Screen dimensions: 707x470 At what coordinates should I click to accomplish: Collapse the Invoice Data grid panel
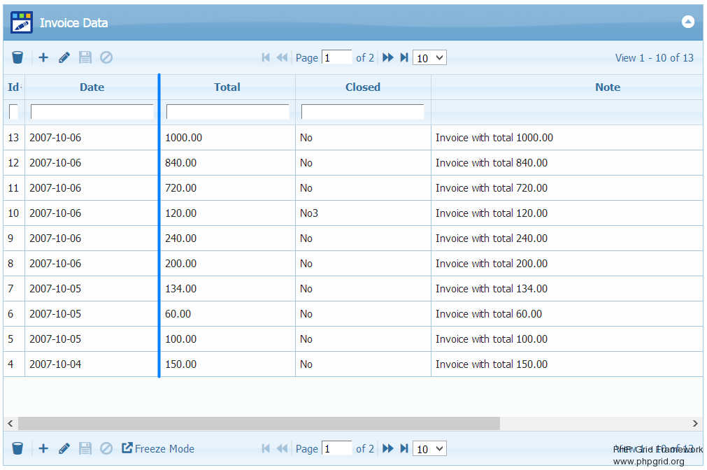688,22
